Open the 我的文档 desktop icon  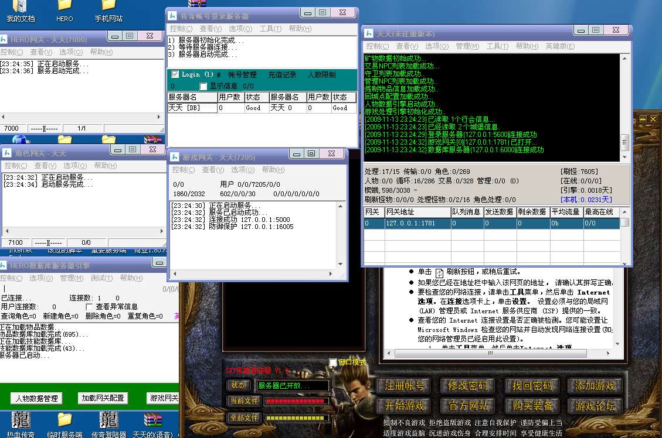click(x=21, y=6)
